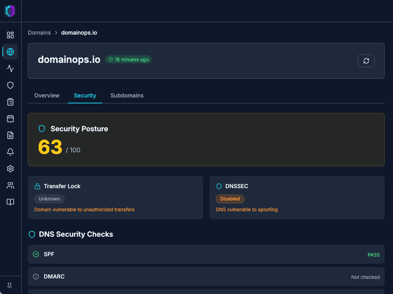Open the gear settings icon in sidebar
The width and height of the screenshot is (393, 294).
pyautogui.click(x=10, y=169)
